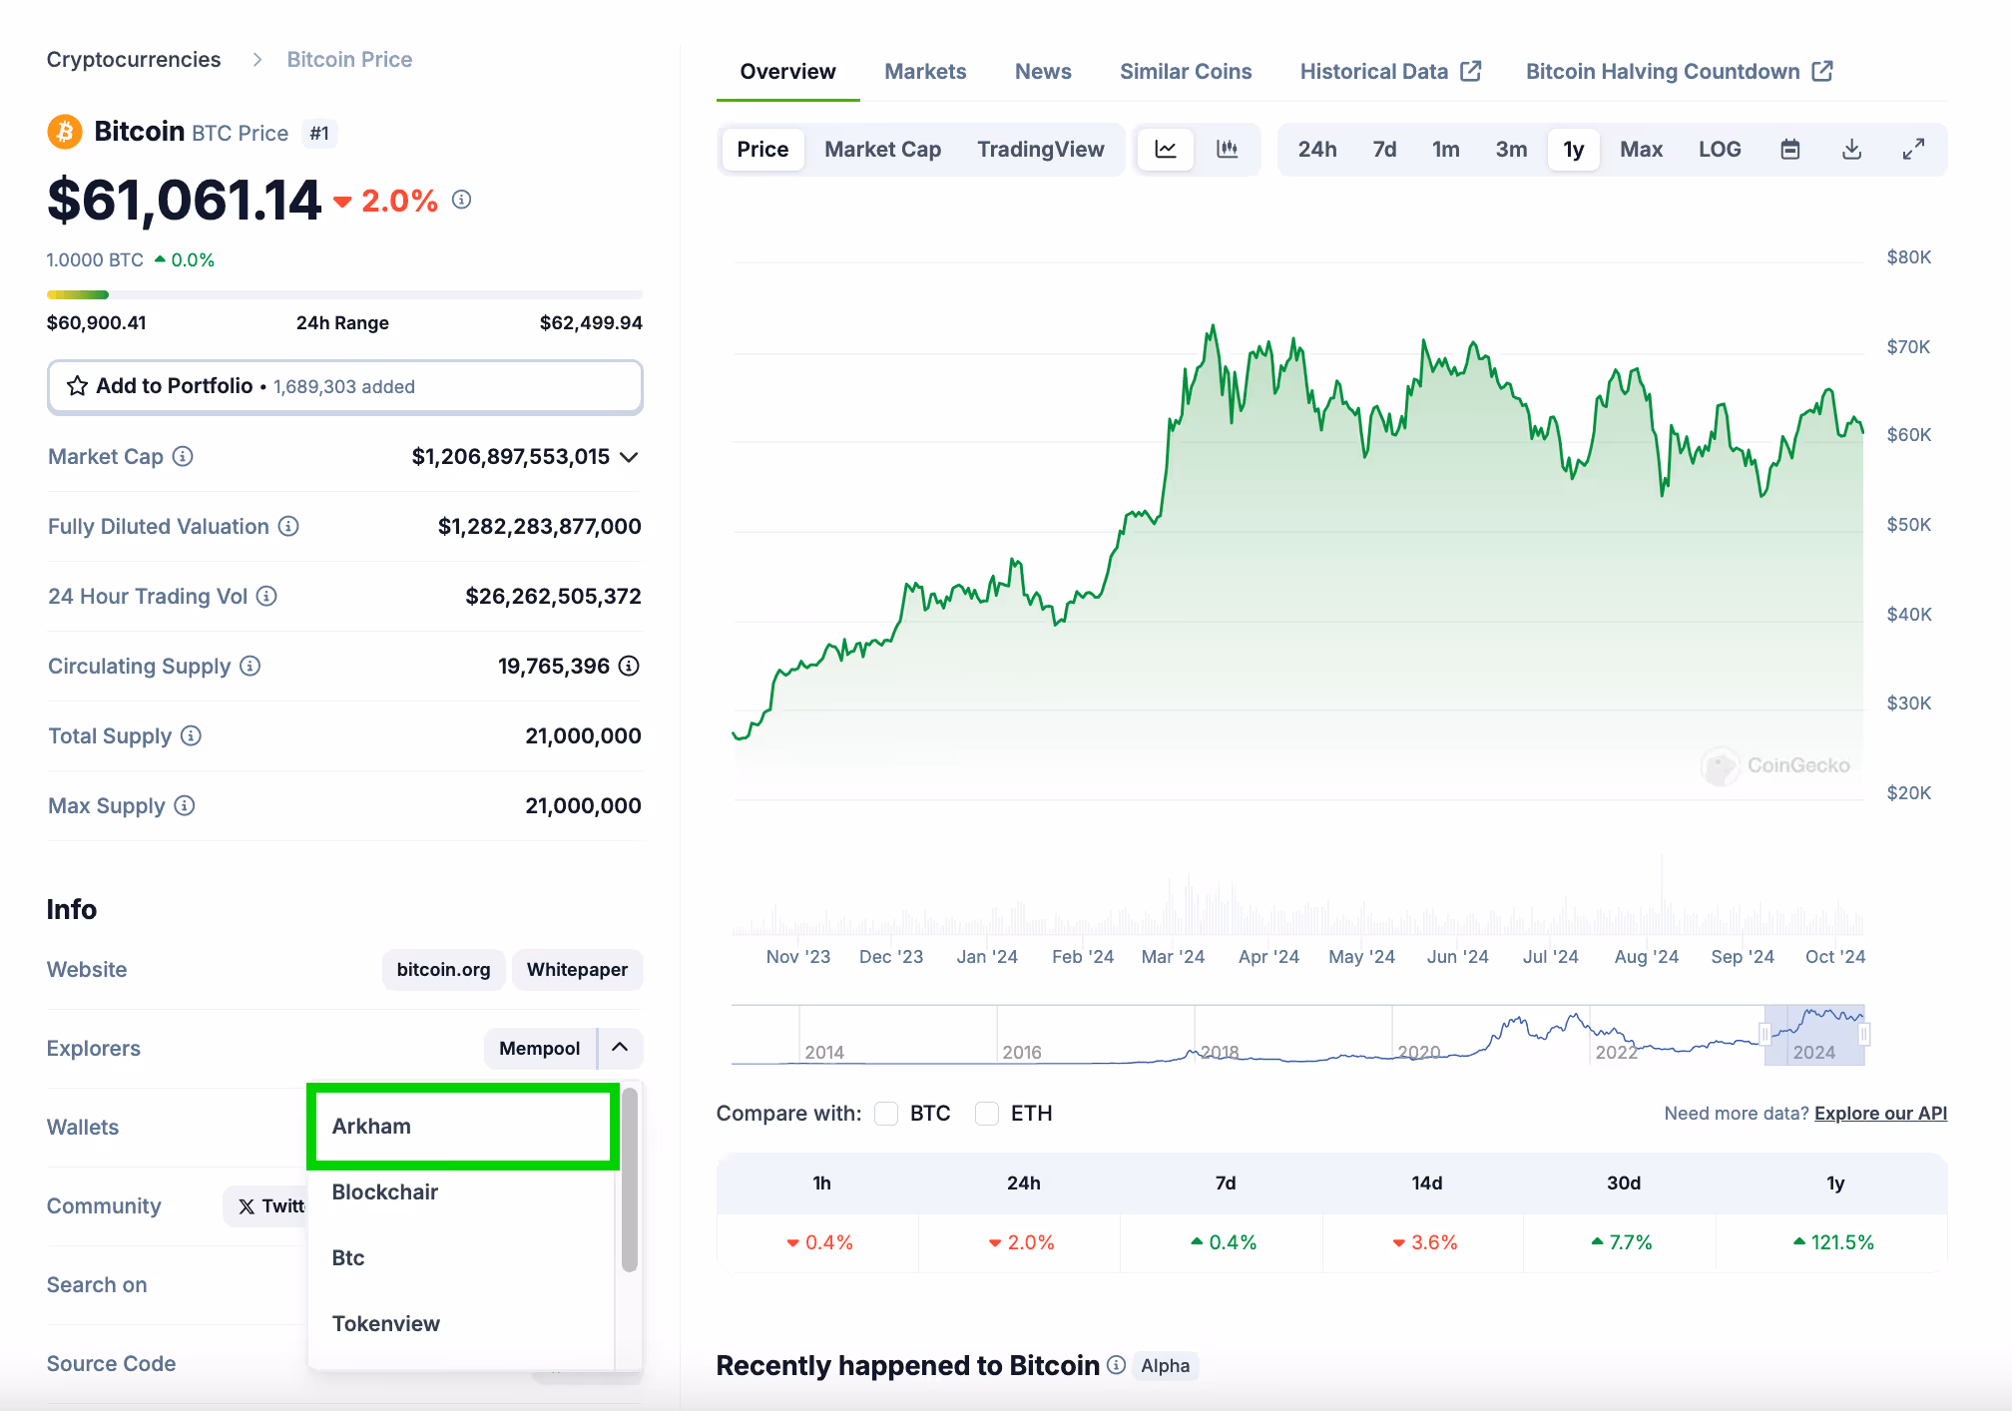
Task: Select Blockchair from the explorers list
Action: [385, 1191]
